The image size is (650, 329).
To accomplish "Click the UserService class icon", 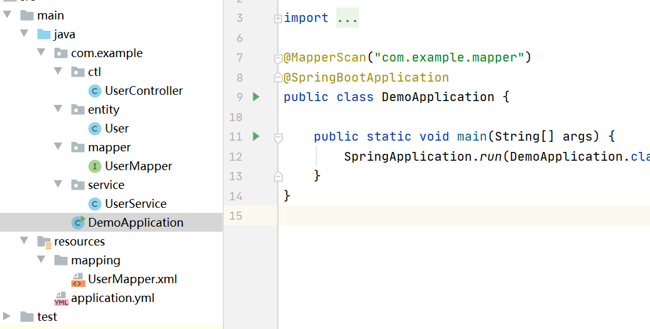I will pos(95,204).
